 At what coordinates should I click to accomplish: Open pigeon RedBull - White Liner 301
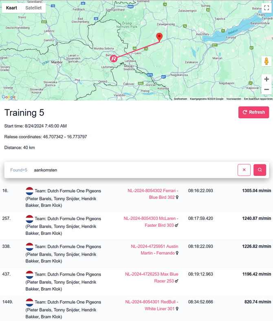point(152,306)
